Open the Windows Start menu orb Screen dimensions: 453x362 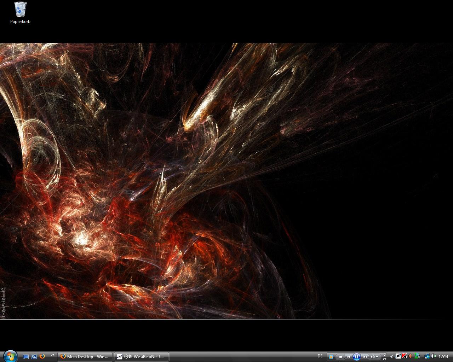pos(10,356)
